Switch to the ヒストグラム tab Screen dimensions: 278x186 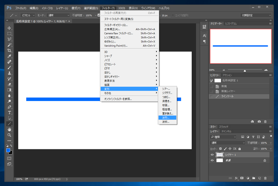(231, 23)
